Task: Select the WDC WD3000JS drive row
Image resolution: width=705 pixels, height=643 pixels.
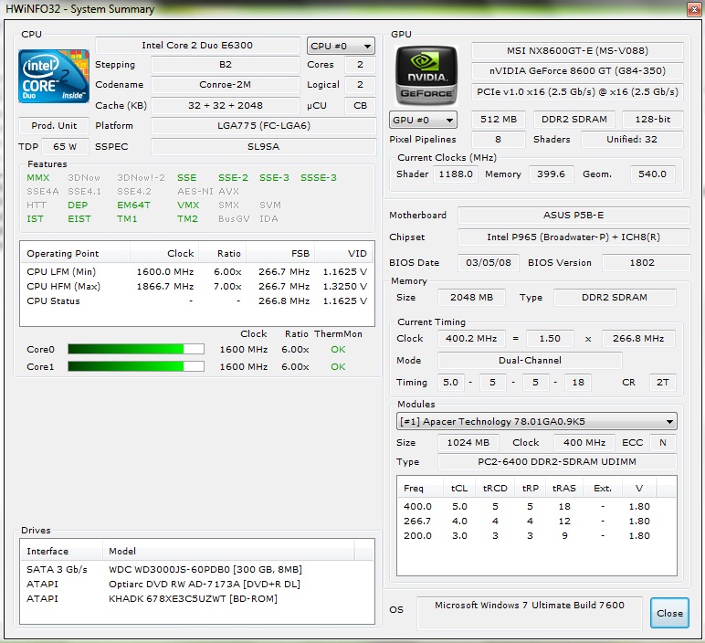Action: 196,569
